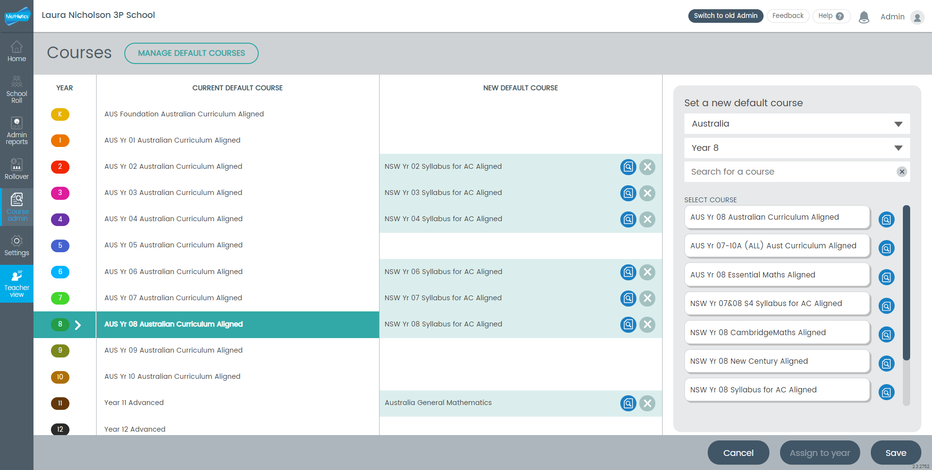Click Switch to old Admin
The image size is (932, 470).
tap(726, 16)
